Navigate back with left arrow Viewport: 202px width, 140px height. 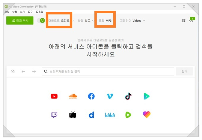tap(23, 72)
